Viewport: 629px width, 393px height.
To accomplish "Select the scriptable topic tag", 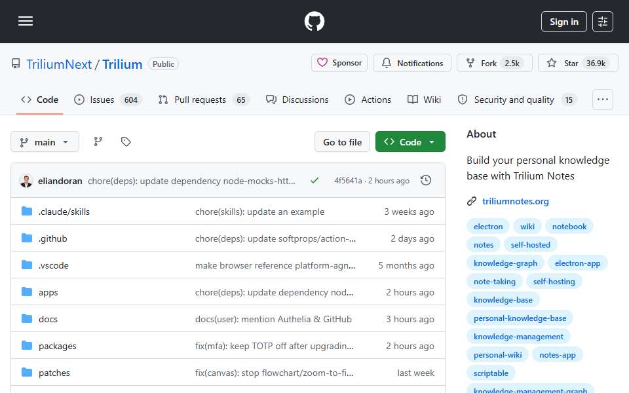I will click(491, 373).
